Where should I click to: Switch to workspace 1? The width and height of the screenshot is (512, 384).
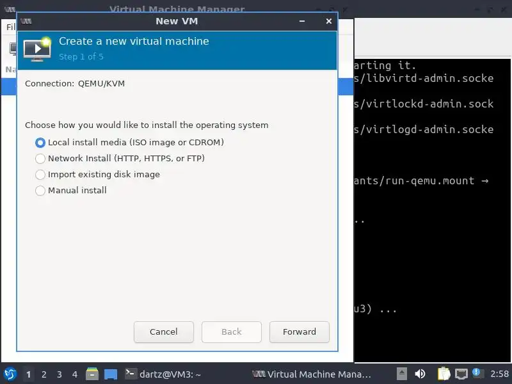pyautogui.click(x=28, y=374)
